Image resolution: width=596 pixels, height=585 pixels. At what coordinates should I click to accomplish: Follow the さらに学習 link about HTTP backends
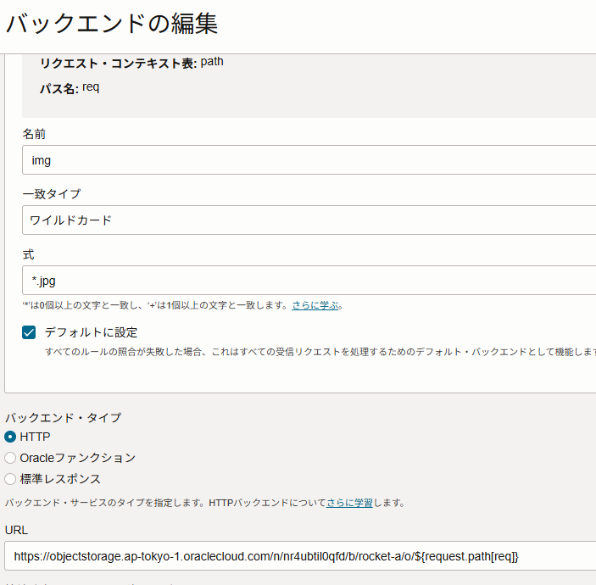click(349, 503)
